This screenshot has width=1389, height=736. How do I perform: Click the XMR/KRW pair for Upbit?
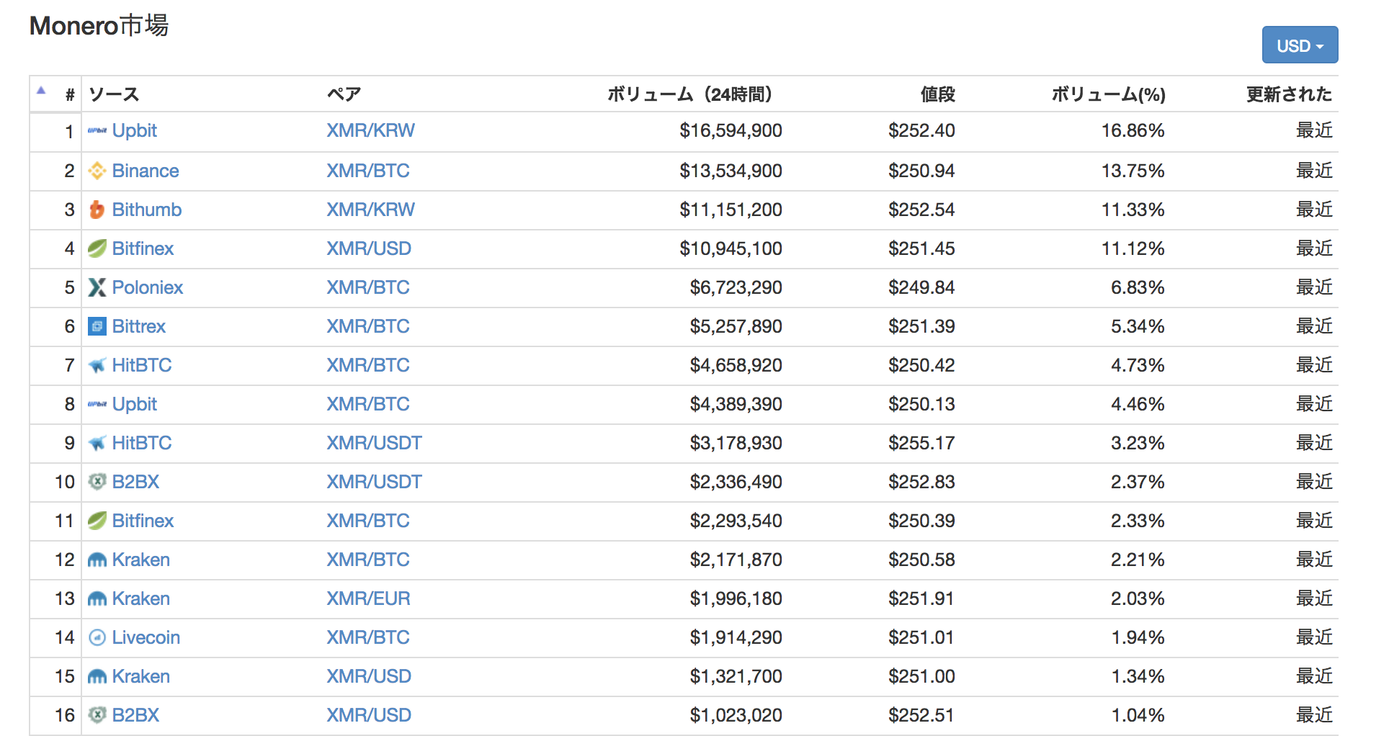point(370,130)
